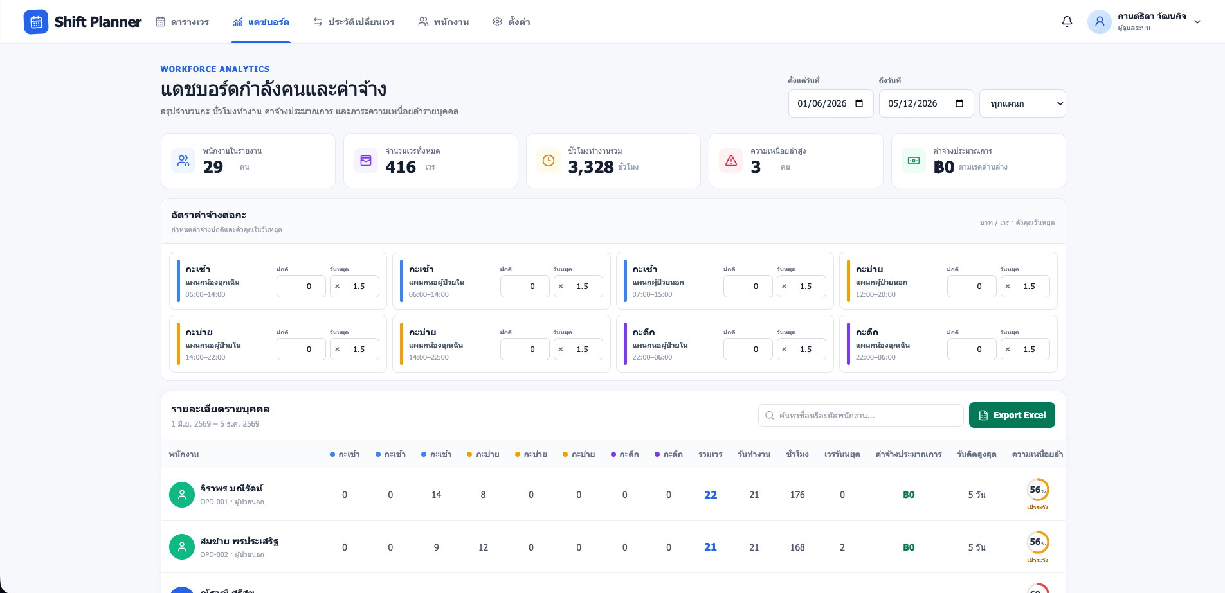Click the พนักงาน column header in the table
The width and height of the screenshot is (1225, 593).
pyautogui.click(x=184, y=454)
